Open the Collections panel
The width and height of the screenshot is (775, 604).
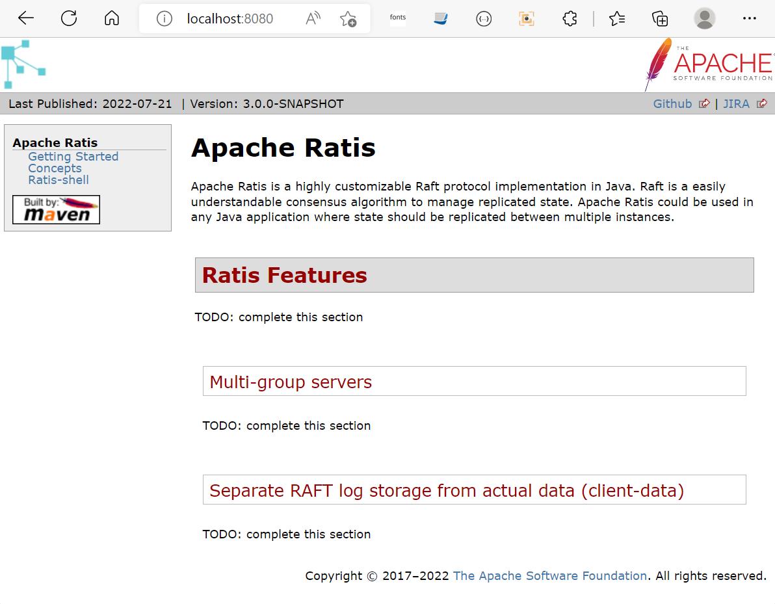pos(660,19)
